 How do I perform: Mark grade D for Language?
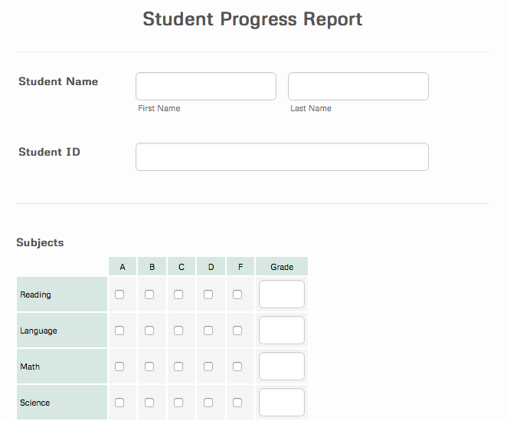pos(208,331)
